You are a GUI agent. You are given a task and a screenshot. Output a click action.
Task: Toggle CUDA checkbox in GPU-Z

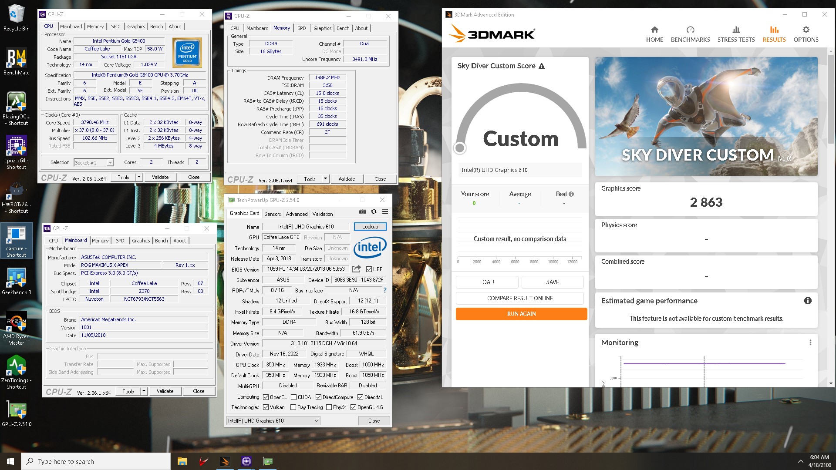pos(293,397)
